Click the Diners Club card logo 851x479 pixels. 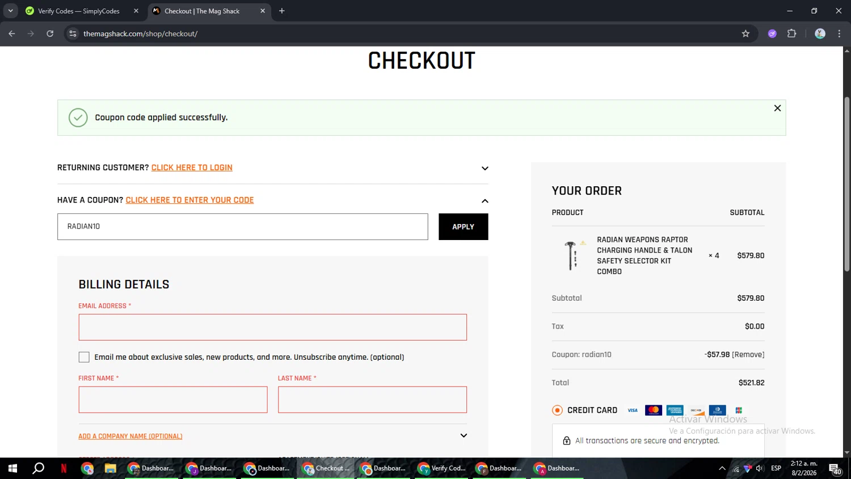pos(717,410)
